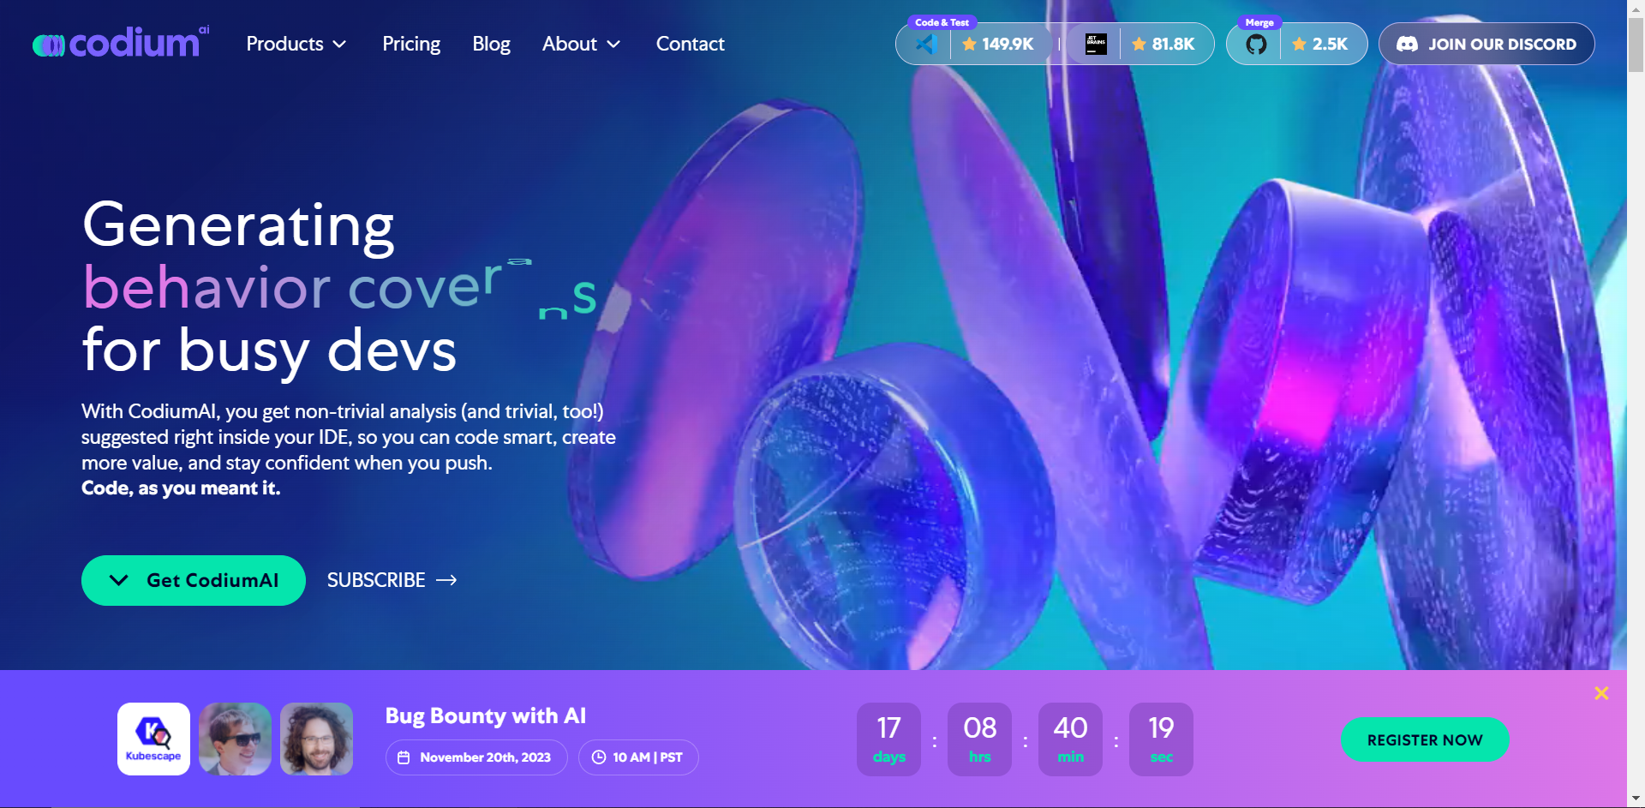Image resolution: width=1645 pixels, height=808 pixels.
Task: Open the GitHub repository icon
Action: 1256,44
